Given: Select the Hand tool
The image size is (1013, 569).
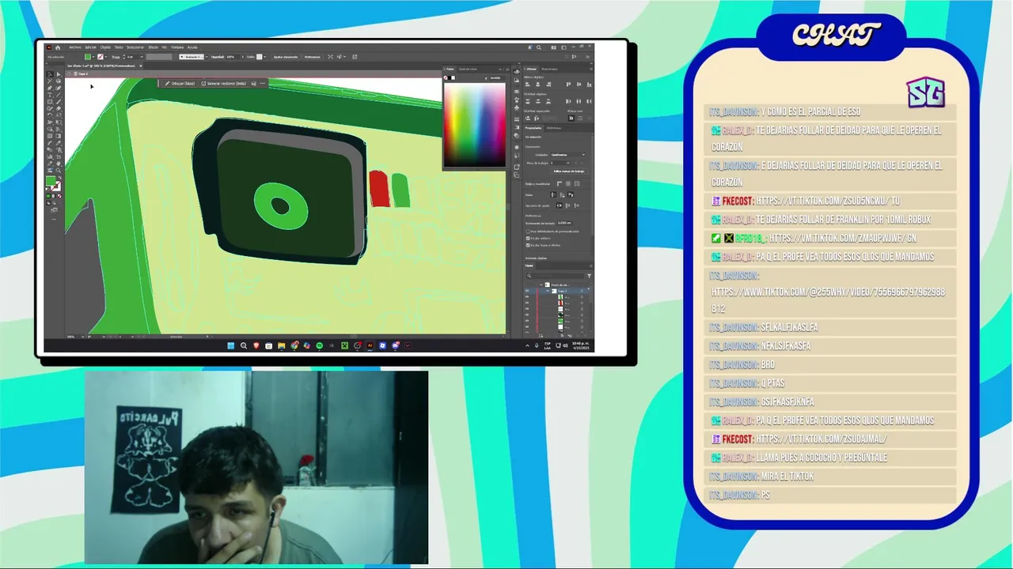Looking at the screenshot, I should click(x=59, y=164).
